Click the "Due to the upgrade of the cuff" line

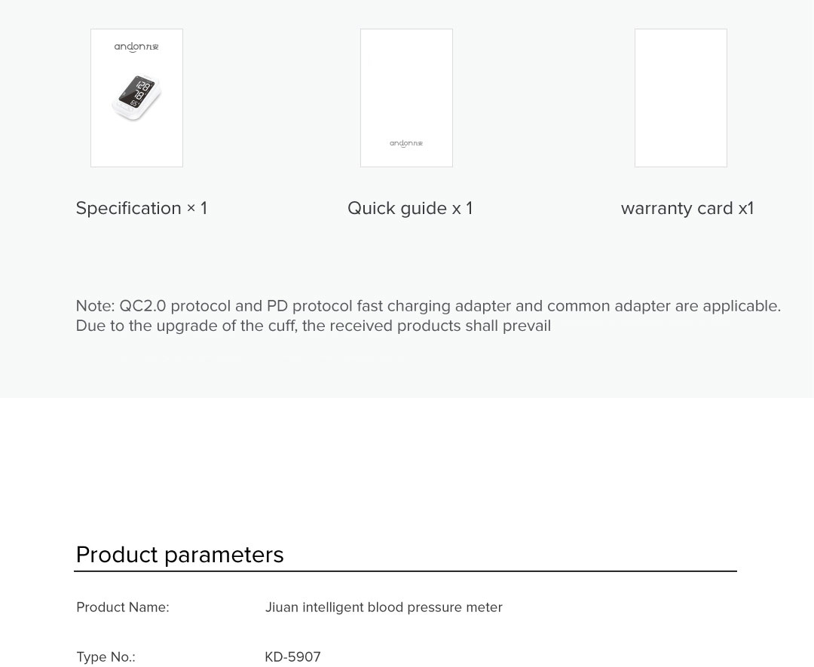[313, 326]
